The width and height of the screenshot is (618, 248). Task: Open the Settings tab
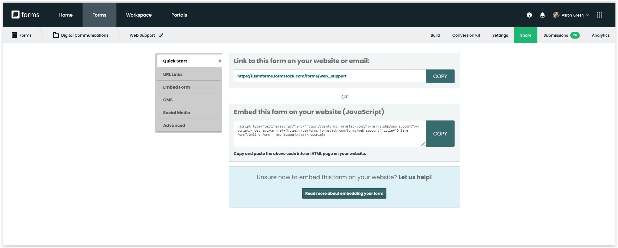click(x=500, y=35)
